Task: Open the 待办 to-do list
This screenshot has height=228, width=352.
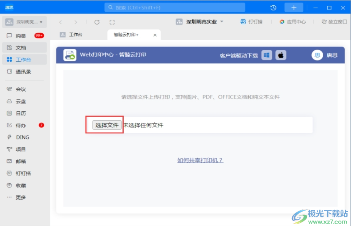Action: (24, 125)
